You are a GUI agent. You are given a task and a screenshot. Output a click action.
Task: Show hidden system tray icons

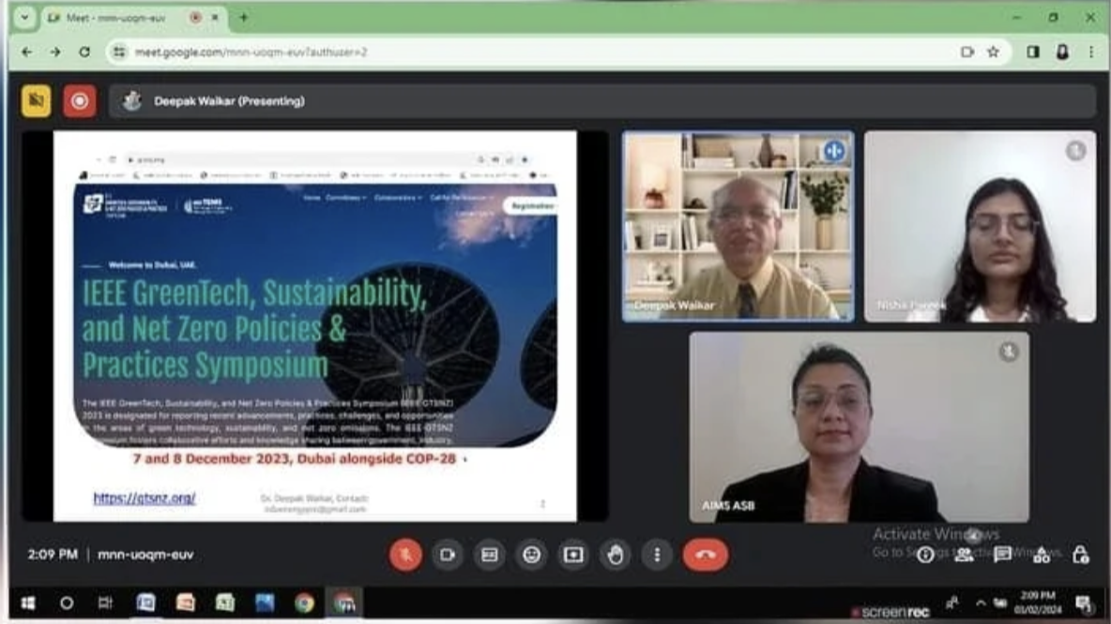(981, 603)
